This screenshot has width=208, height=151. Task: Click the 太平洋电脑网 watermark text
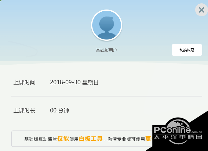(178, 137)
